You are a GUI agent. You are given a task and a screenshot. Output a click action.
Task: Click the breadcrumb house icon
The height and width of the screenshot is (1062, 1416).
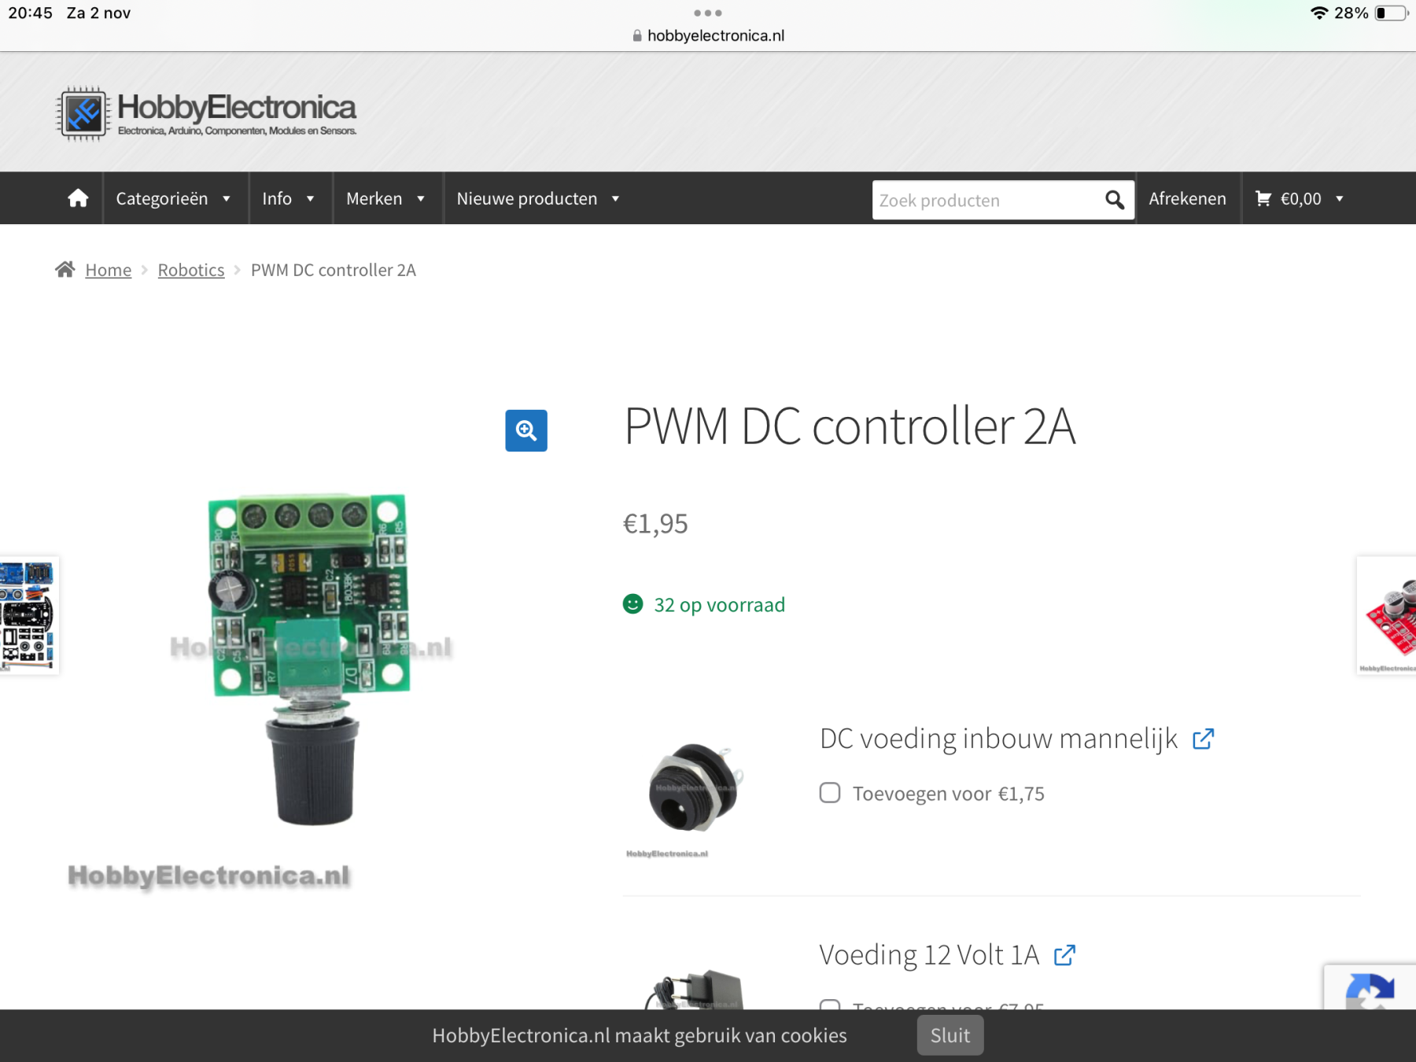coord(65,270)
